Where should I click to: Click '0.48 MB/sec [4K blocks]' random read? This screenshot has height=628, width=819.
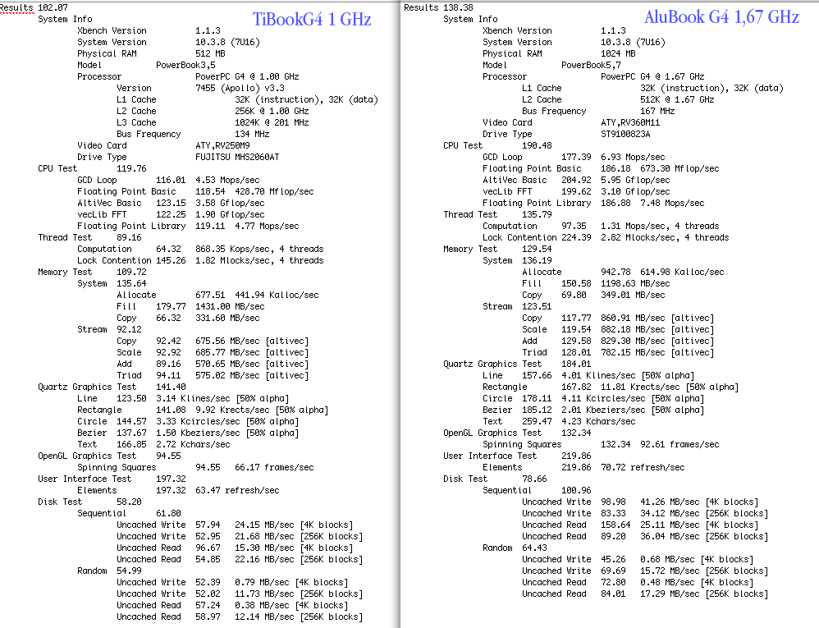click(x=697, y=583)
